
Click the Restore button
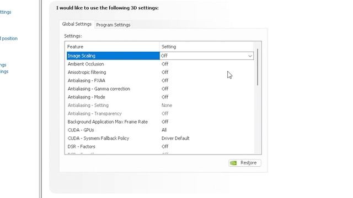pos(245,163)
